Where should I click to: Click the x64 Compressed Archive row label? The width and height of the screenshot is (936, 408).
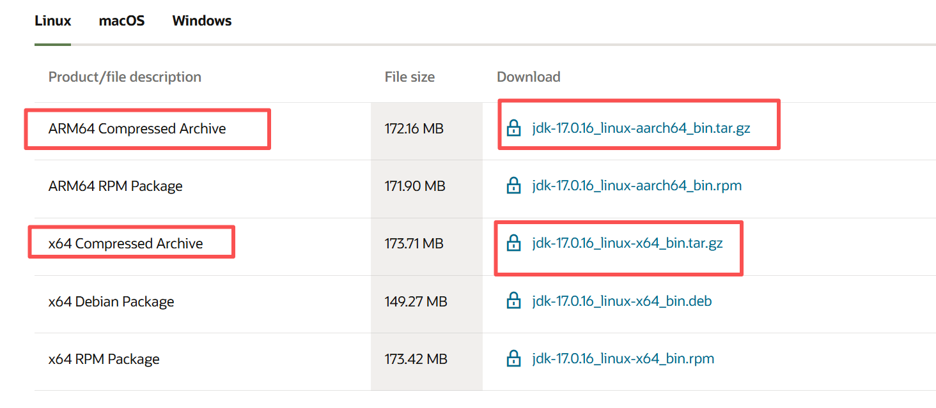pyautogui.click(x=125, y=243)
